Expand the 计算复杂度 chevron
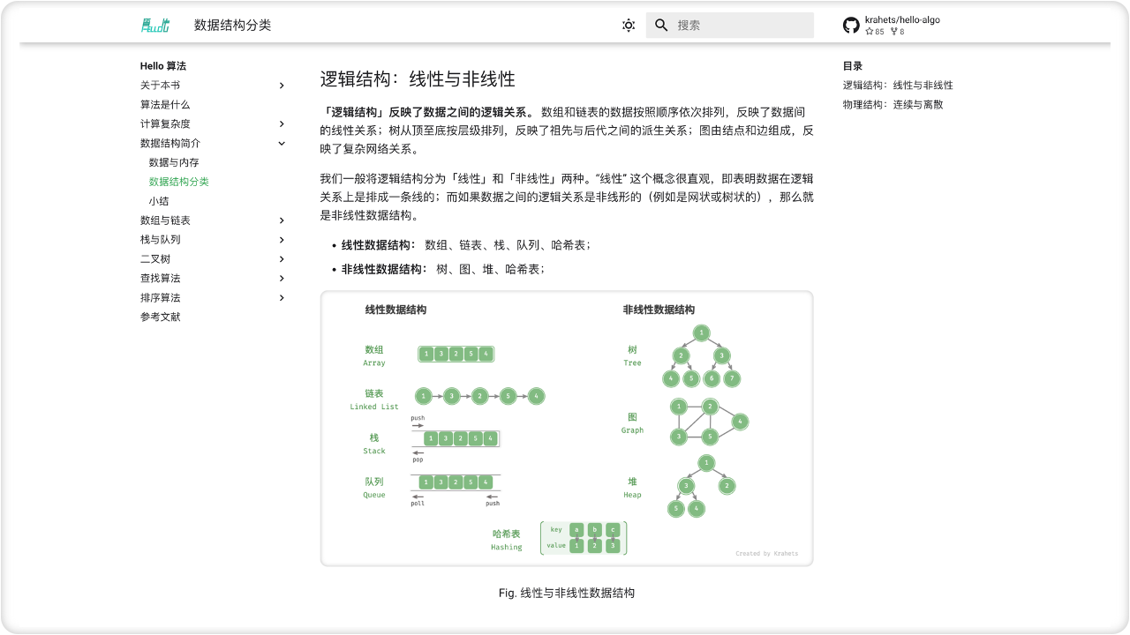 point(282,124)
